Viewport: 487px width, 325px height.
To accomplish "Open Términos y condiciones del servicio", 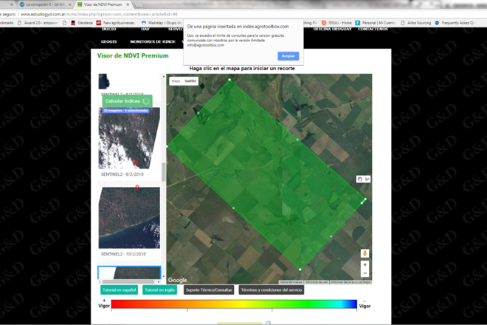I will pos(271,290).
